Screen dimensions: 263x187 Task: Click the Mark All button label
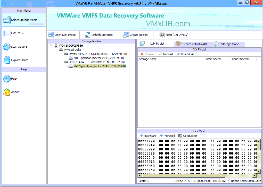[168, 54]
